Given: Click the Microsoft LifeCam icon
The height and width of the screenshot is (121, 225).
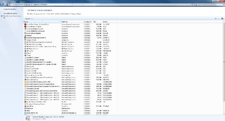Looking at the screenshot, I should pyautogui.click(x=25, y=80).
